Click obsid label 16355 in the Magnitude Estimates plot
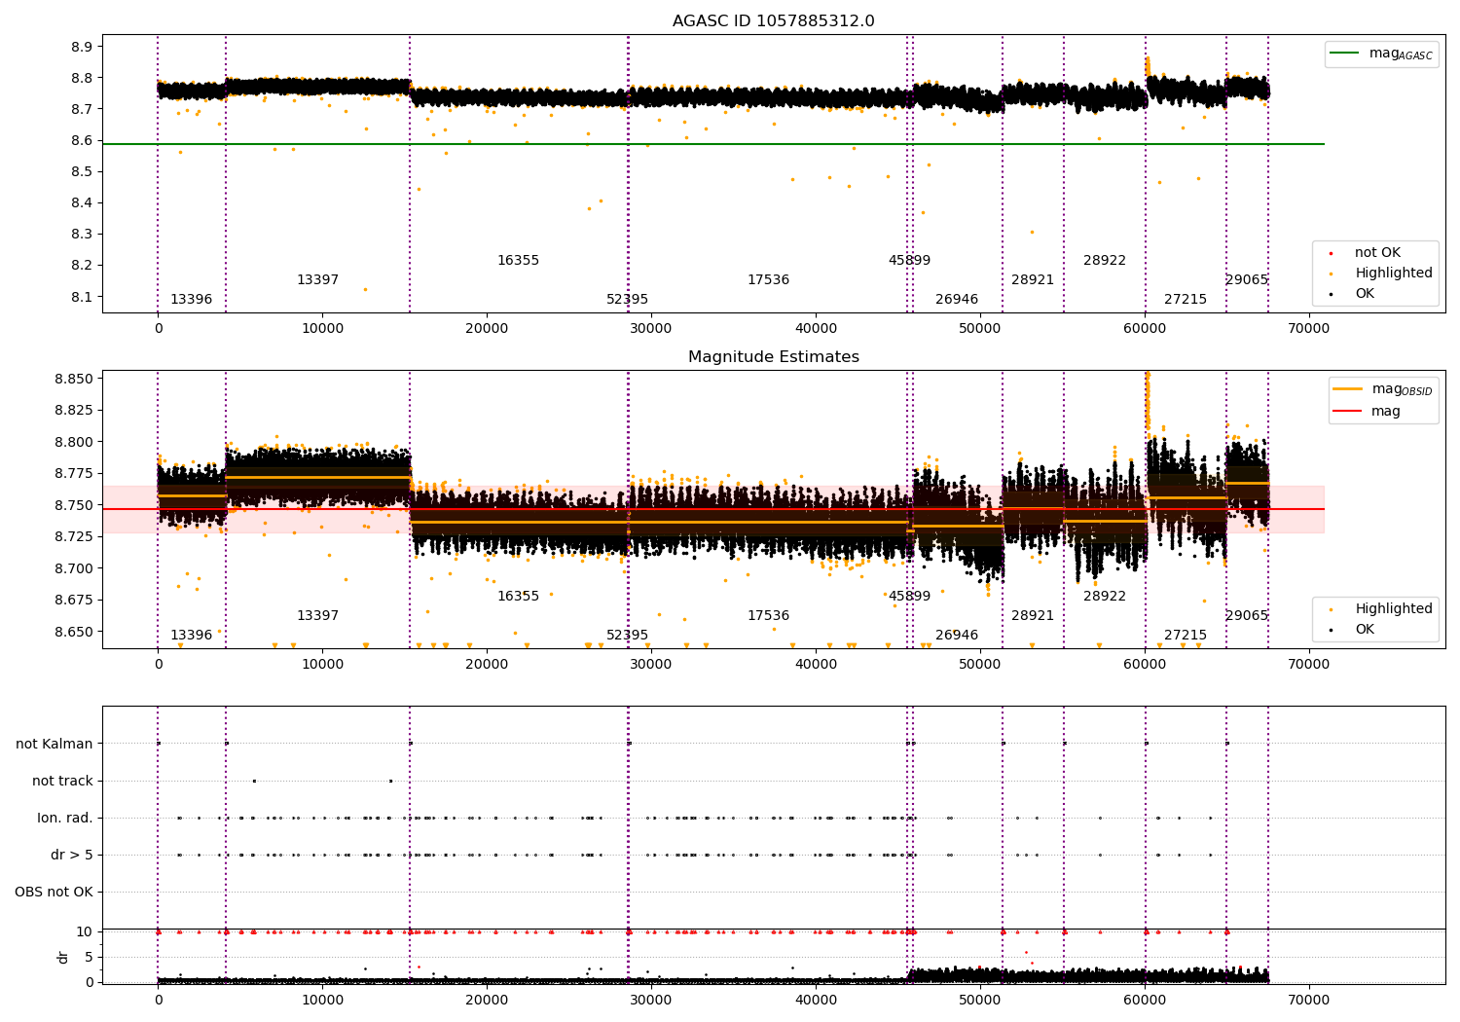1460x1022 pixels. click(x=518, y=597)
